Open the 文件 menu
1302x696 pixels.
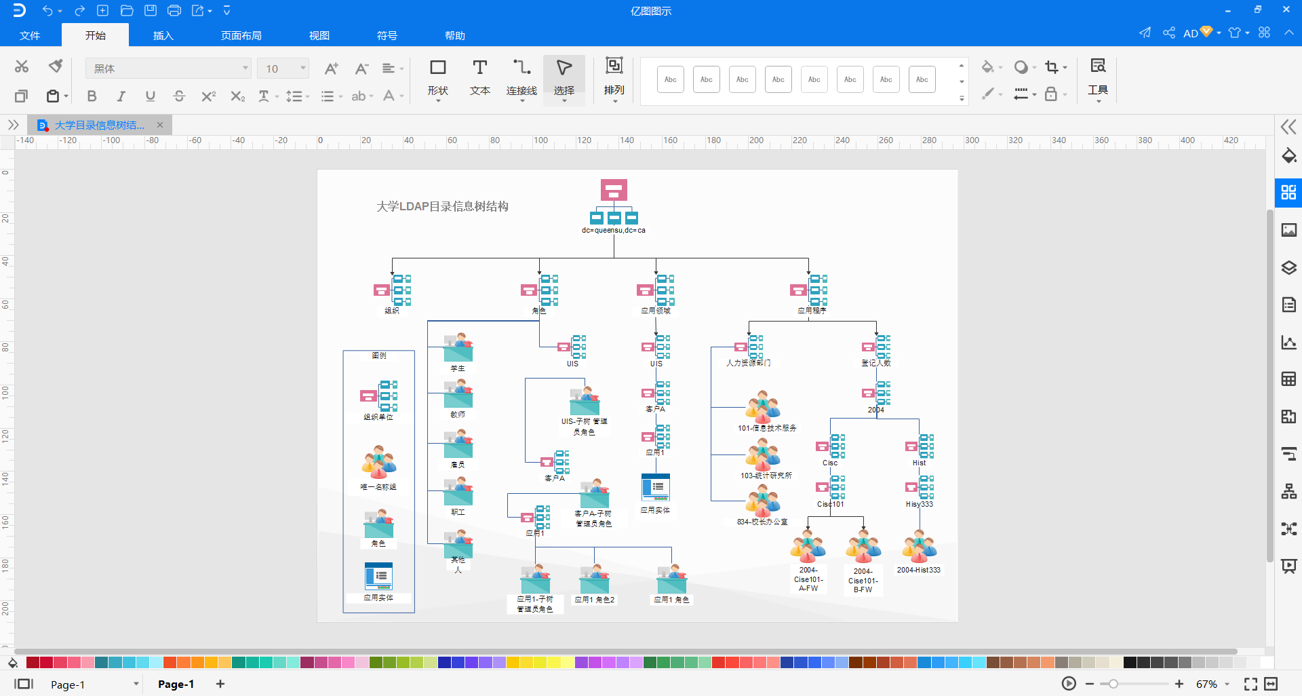(30, 35)
